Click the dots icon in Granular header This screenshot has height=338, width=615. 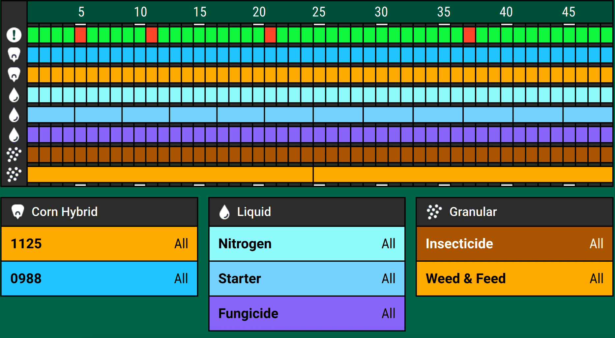434,212
